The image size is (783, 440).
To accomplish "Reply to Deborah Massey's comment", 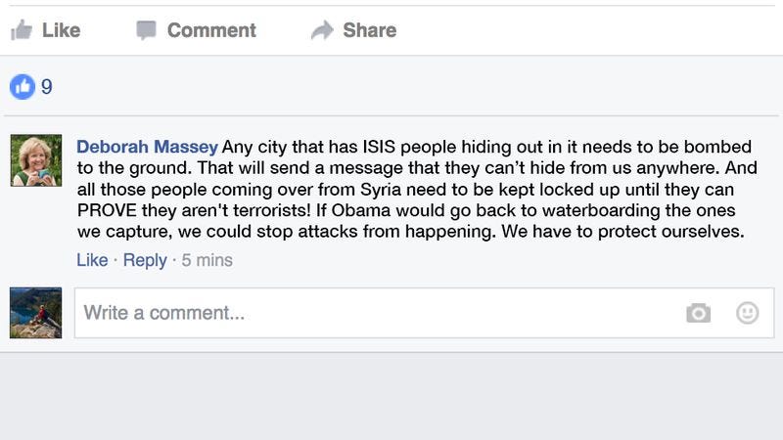I will 145,260.
